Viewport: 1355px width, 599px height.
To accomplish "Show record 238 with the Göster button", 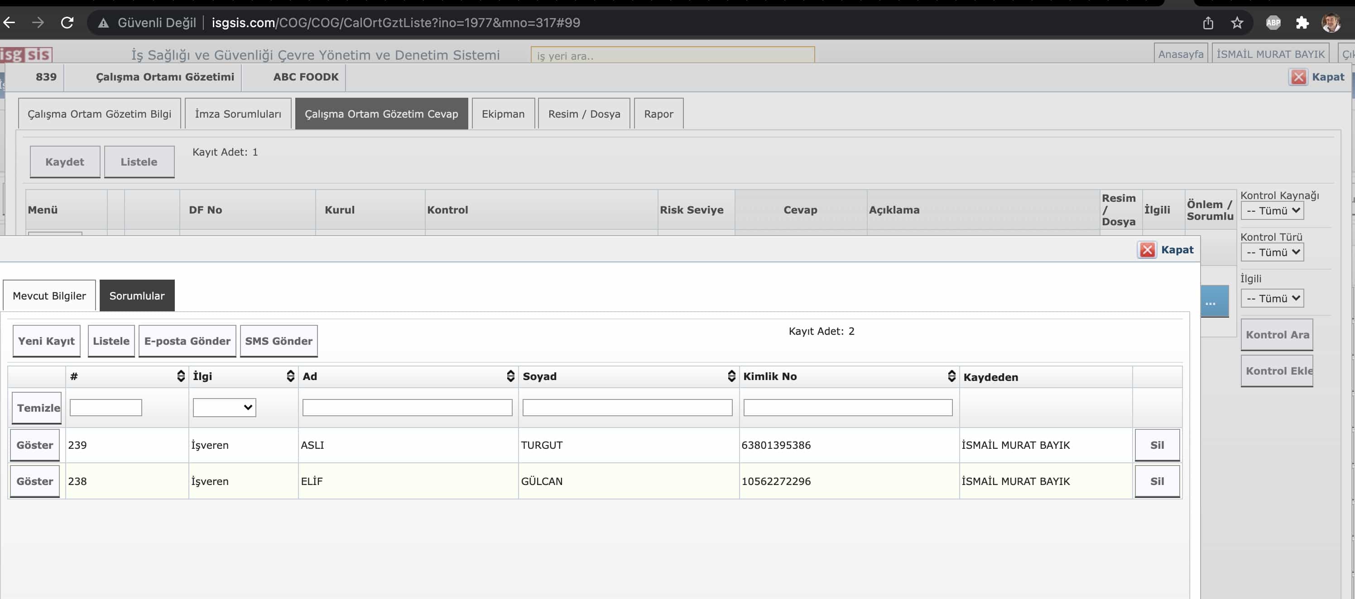I will tap(35, 481).
